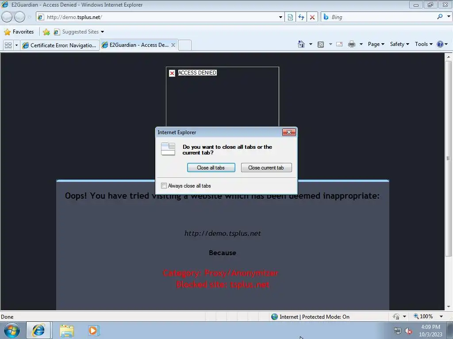Open Windows Explorer folder taskbar icon

[67, 331]
